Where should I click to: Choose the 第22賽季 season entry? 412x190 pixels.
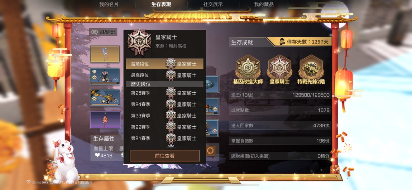164,127
